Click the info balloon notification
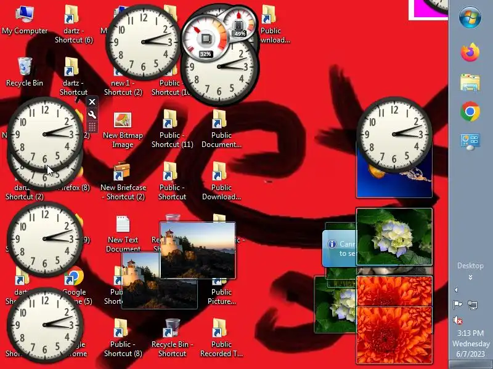This screenshot has width=493, height=369. [340, 248]
